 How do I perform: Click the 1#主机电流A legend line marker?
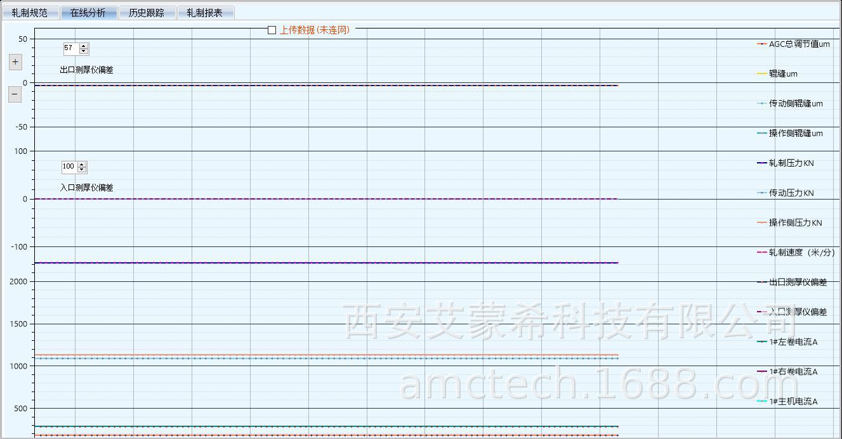point(762,402)
